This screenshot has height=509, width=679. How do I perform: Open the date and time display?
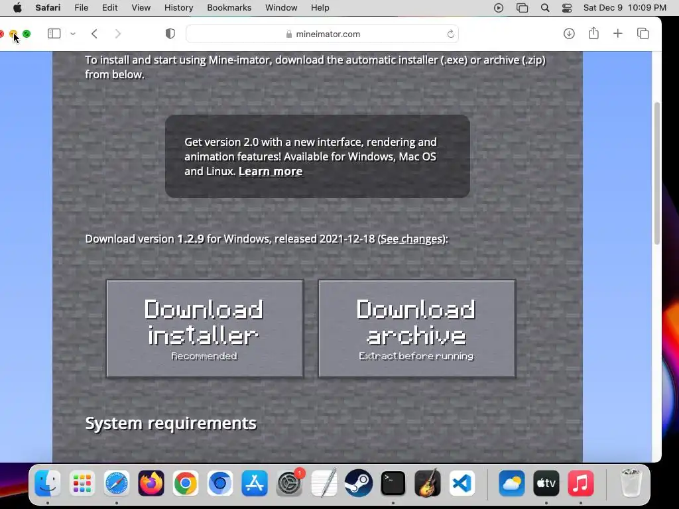click(625, 8)
